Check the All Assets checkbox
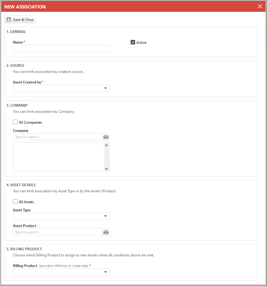 tap(15, 202)
